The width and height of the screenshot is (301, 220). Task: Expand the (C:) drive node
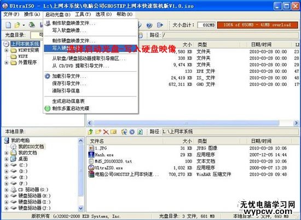point(7,165)
